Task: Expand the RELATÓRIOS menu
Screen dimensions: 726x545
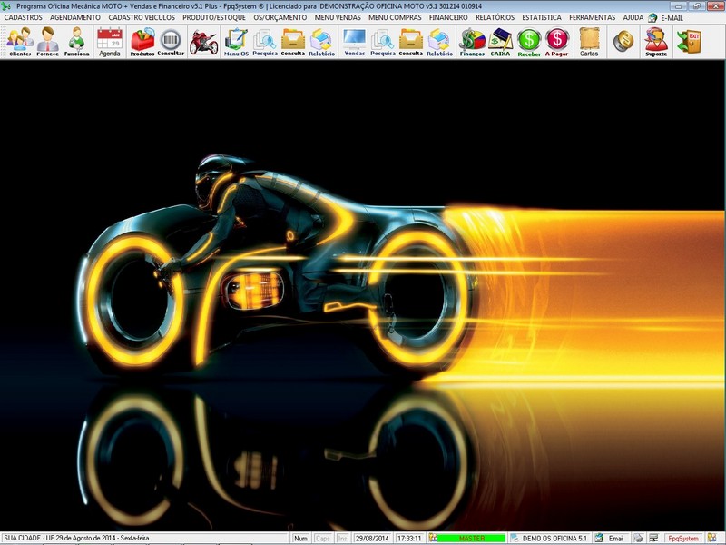Action: [495, 17]
